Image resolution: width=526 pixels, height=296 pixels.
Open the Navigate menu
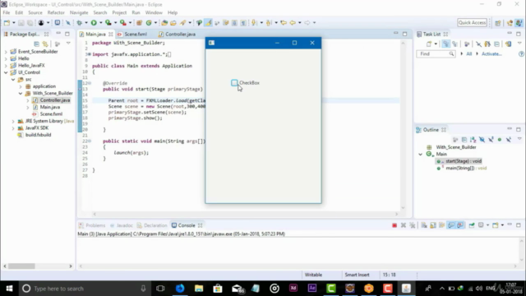(x=79, y=13)
